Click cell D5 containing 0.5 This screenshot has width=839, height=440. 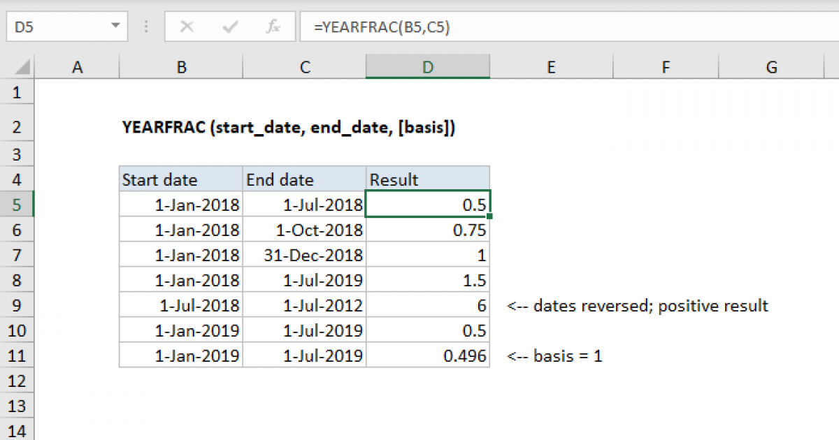427,205
